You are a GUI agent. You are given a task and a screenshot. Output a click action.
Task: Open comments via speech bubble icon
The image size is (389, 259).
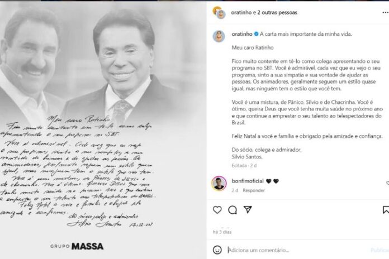pyautogui.click(x=233, y=210)
